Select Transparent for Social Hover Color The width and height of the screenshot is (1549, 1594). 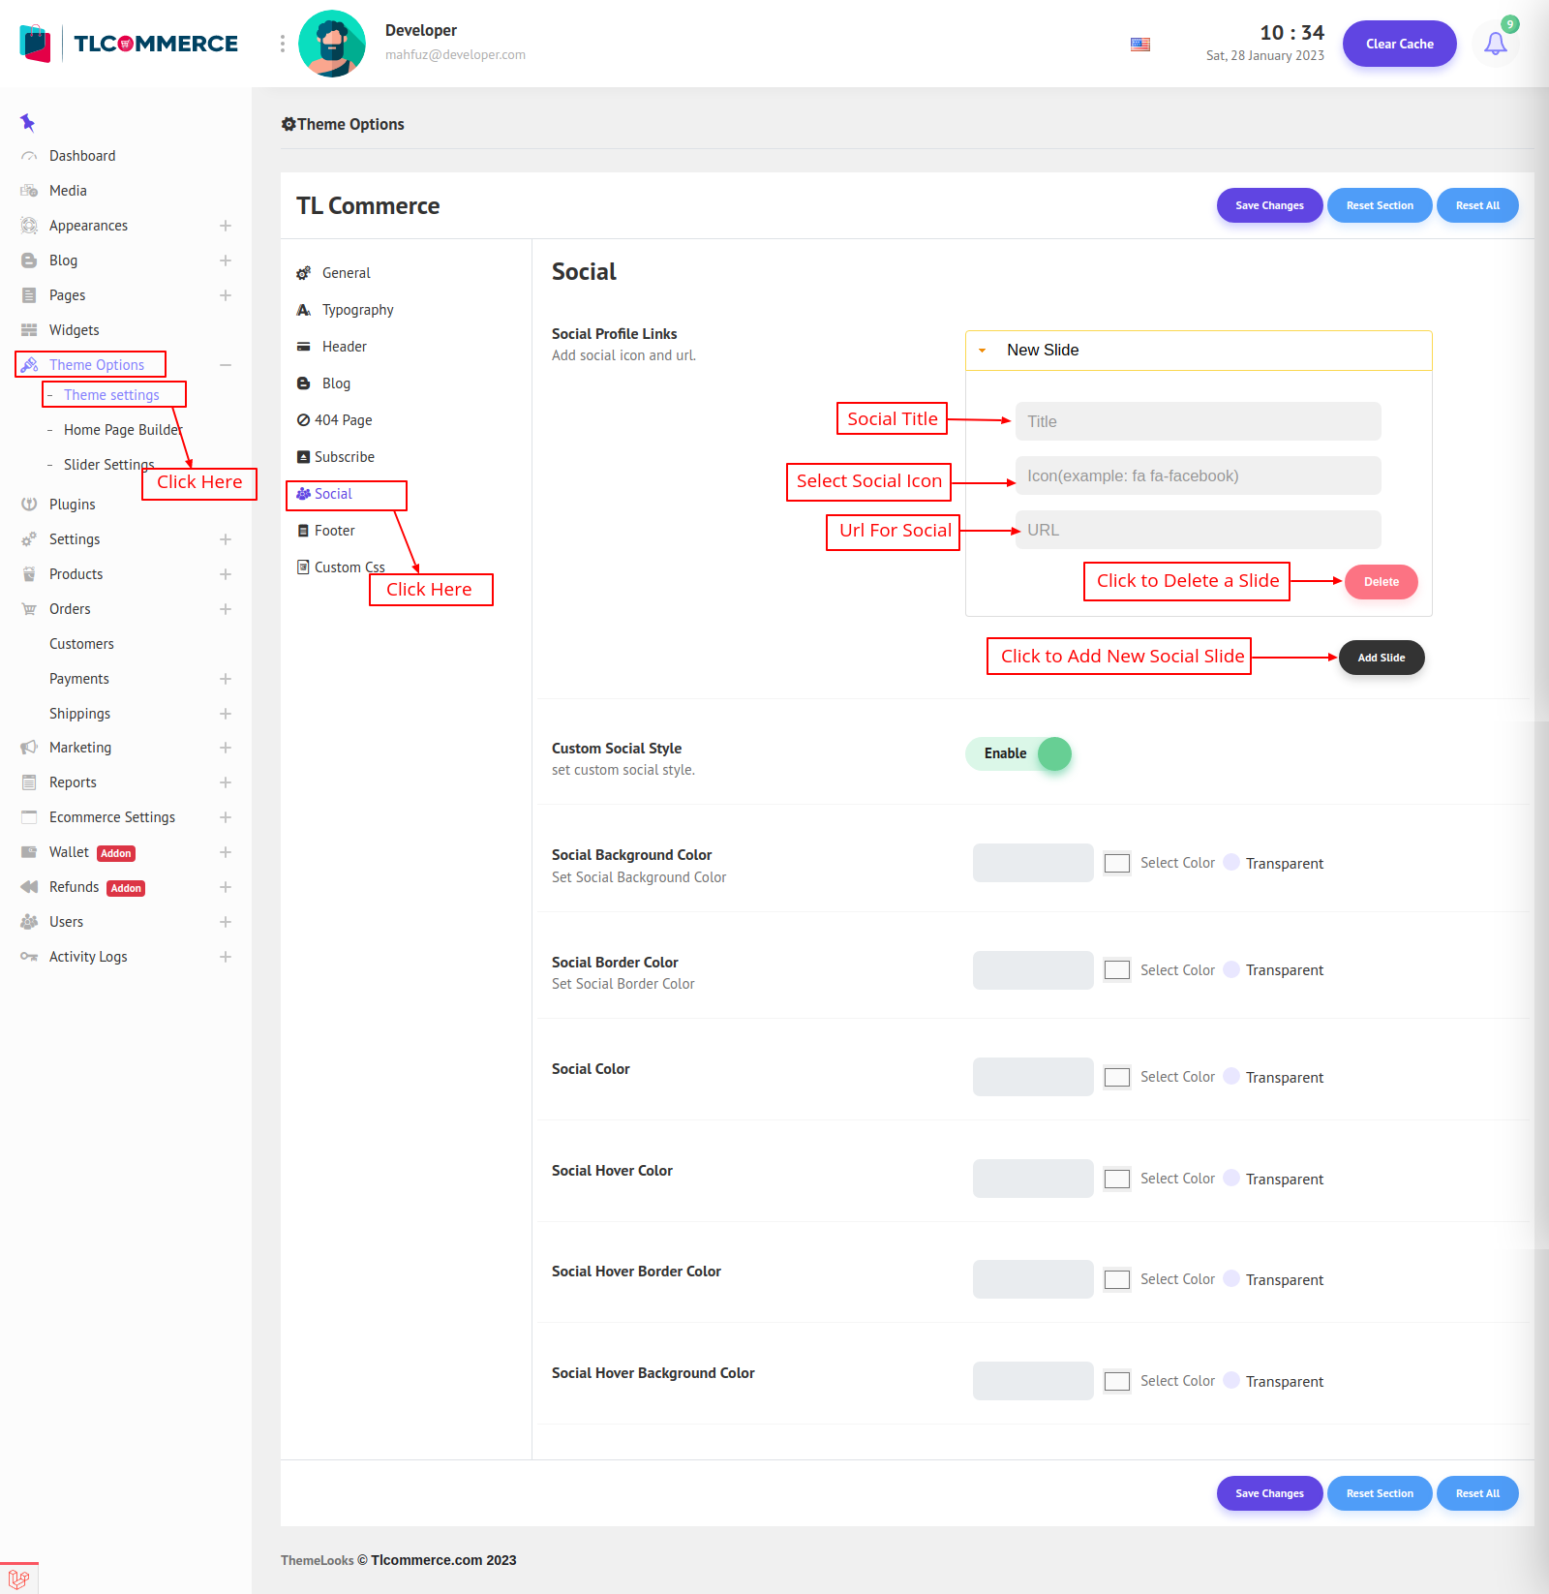1231,1179
